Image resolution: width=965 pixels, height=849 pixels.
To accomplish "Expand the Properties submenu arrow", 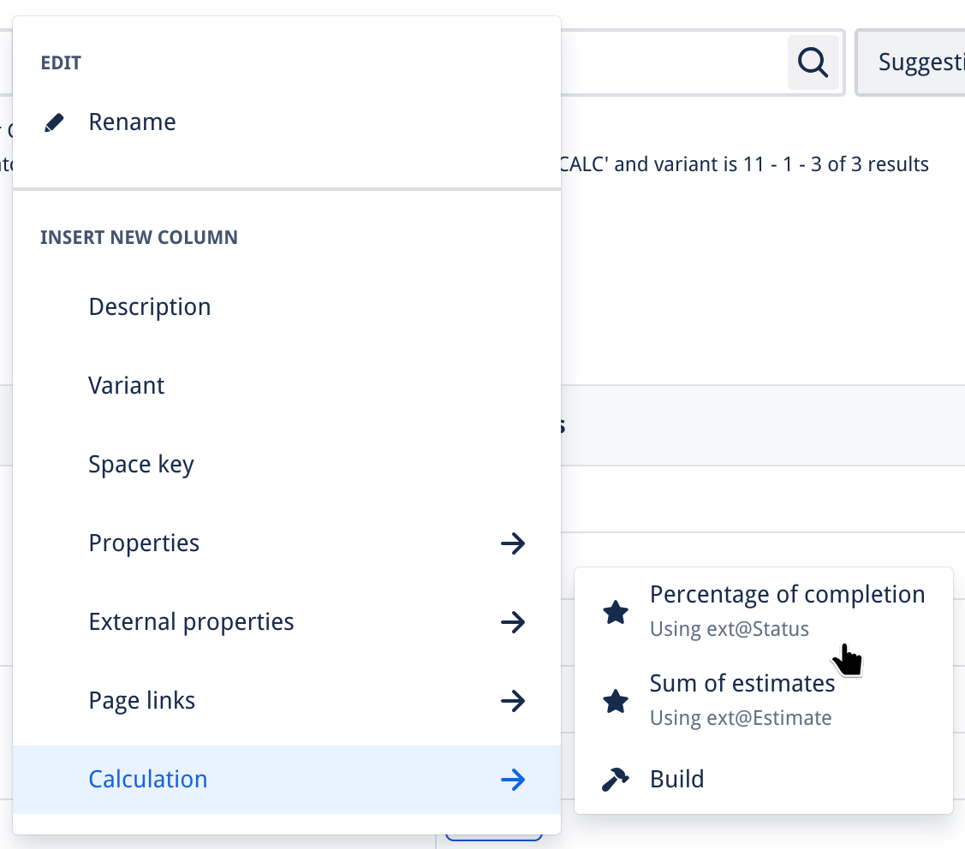I will [x=512, y=543].
